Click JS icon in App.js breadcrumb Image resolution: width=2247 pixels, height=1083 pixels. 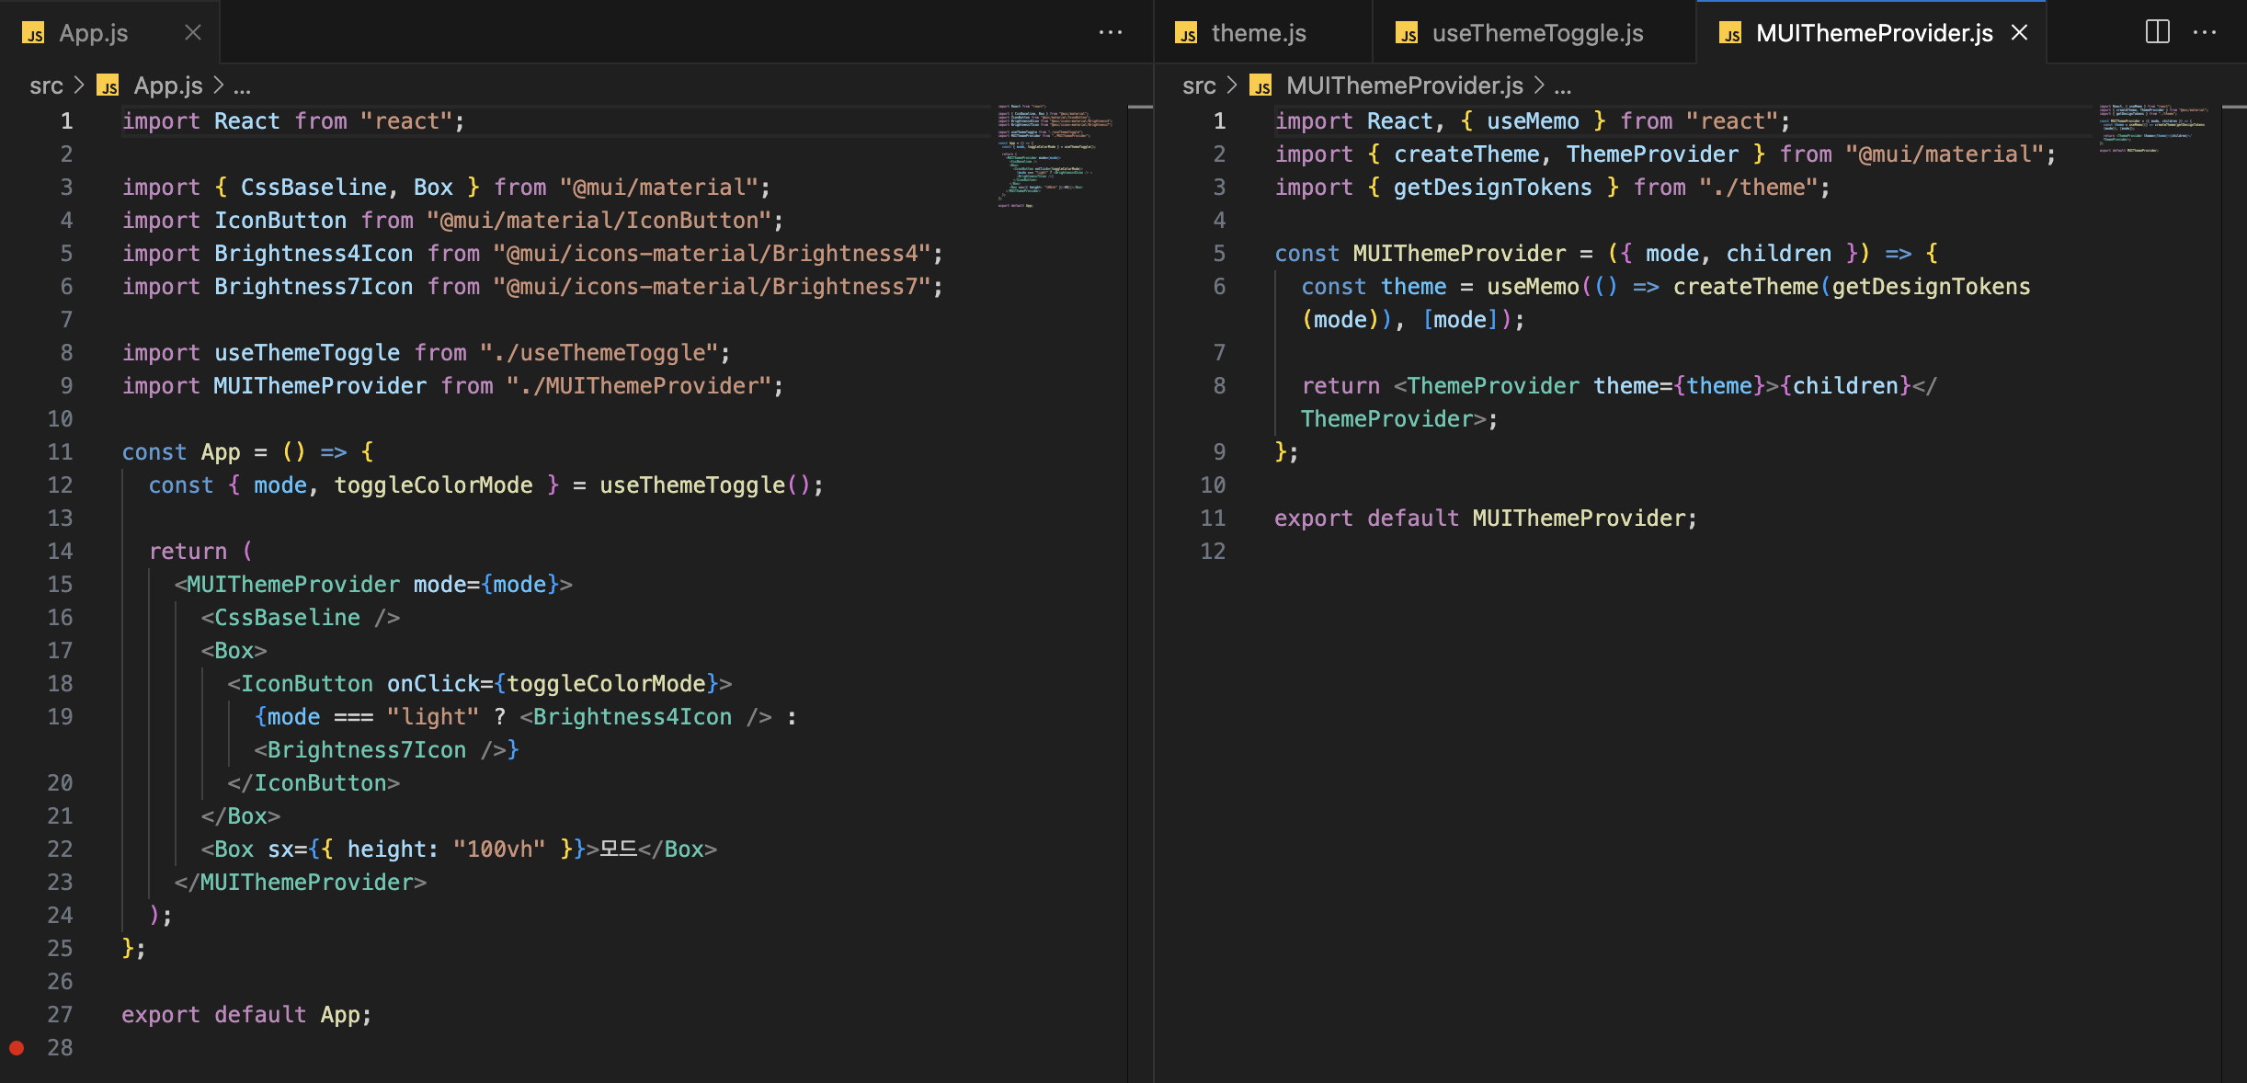[108, 85]
